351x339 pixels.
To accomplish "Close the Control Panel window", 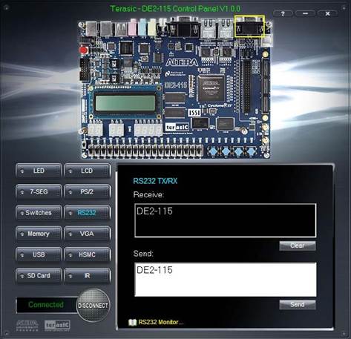I will pos(327,13).
